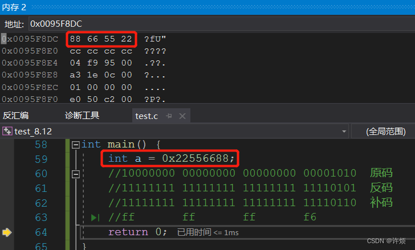Click memory bytes 04 f9 95 00
The image size is (415, 250).
pyautogui.click(x=101, y=63)
